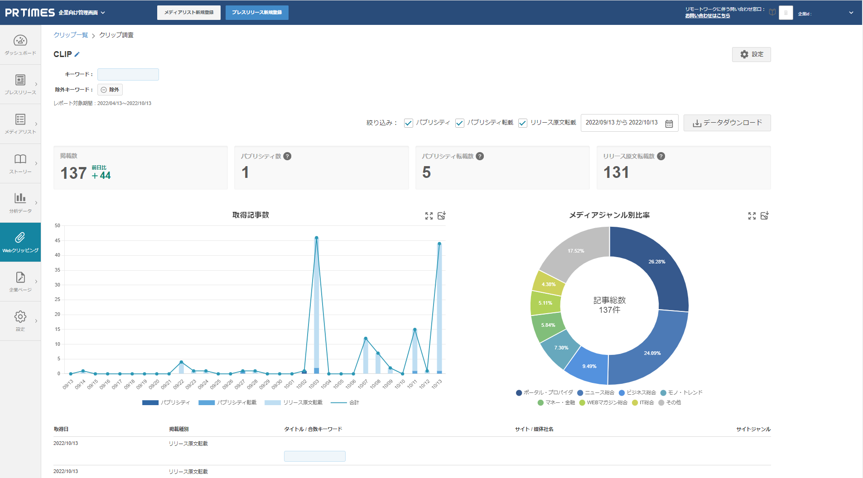Open the account dropdown arrow in header
863x478 pixels.
tap(851, 13)
